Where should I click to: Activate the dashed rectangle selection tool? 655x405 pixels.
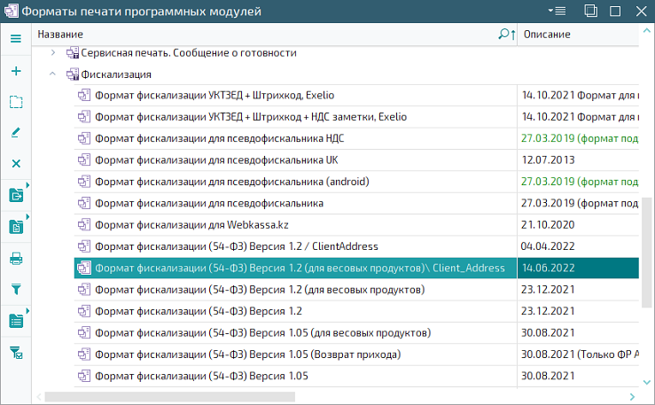click(15, 102)
